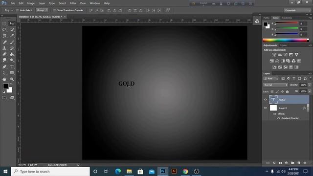Image resolution: width=313 pixels, height=176 pixels.
Task: Swap foreground and background colors
Action: click(11, 85)
